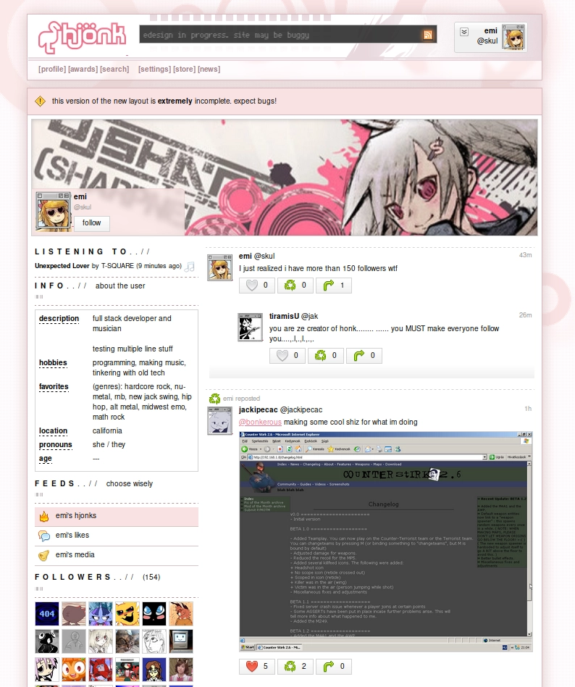Open the Unexpected Lover track link
Image resolution: width=575 pixels, height=687 pixels.
pyautogui.click(x=62, y=265)
